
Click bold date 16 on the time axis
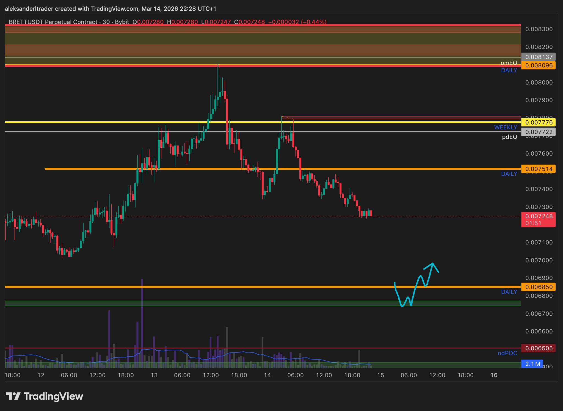494,375
